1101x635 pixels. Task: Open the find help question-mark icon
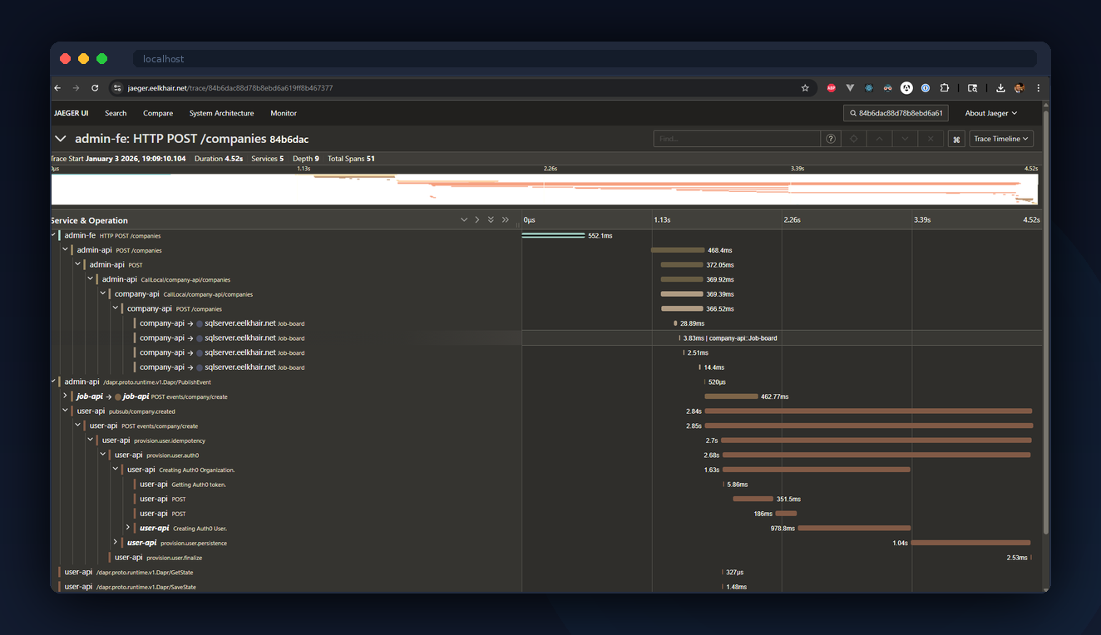click(830, 139)
